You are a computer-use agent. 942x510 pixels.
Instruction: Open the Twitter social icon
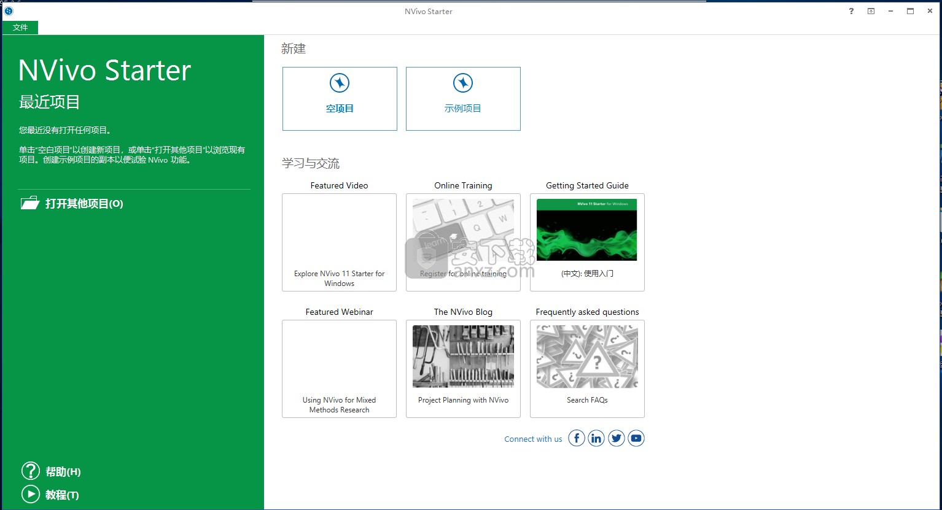point(617,438)
